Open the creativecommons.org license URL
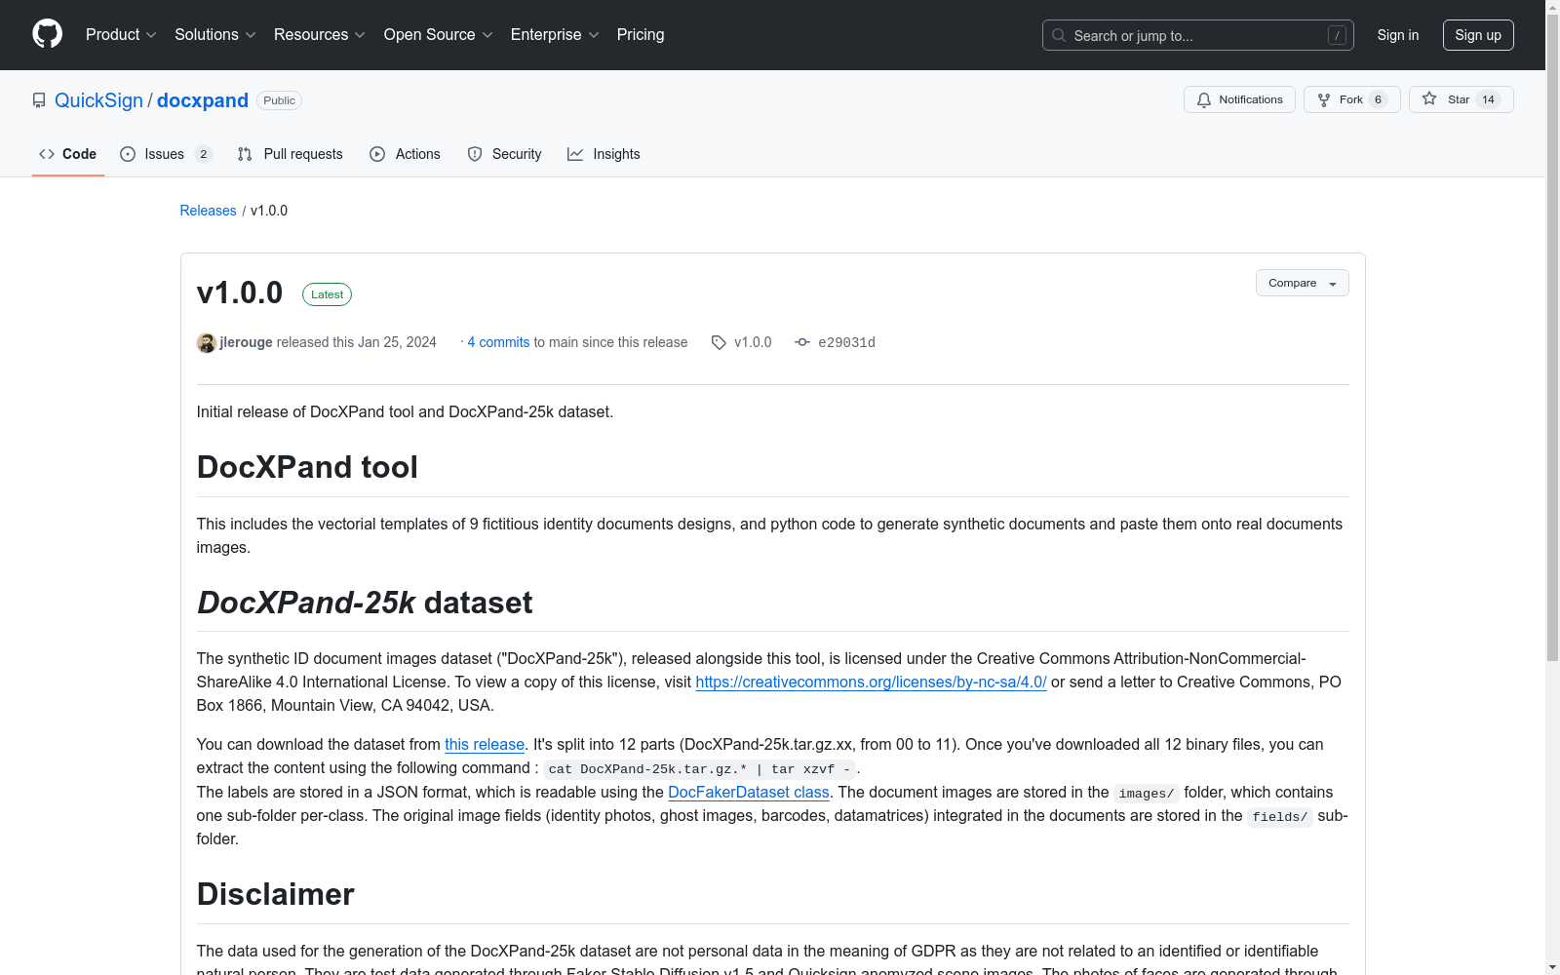The height and width of the screenshot is (975, 1560). (871, 682)
